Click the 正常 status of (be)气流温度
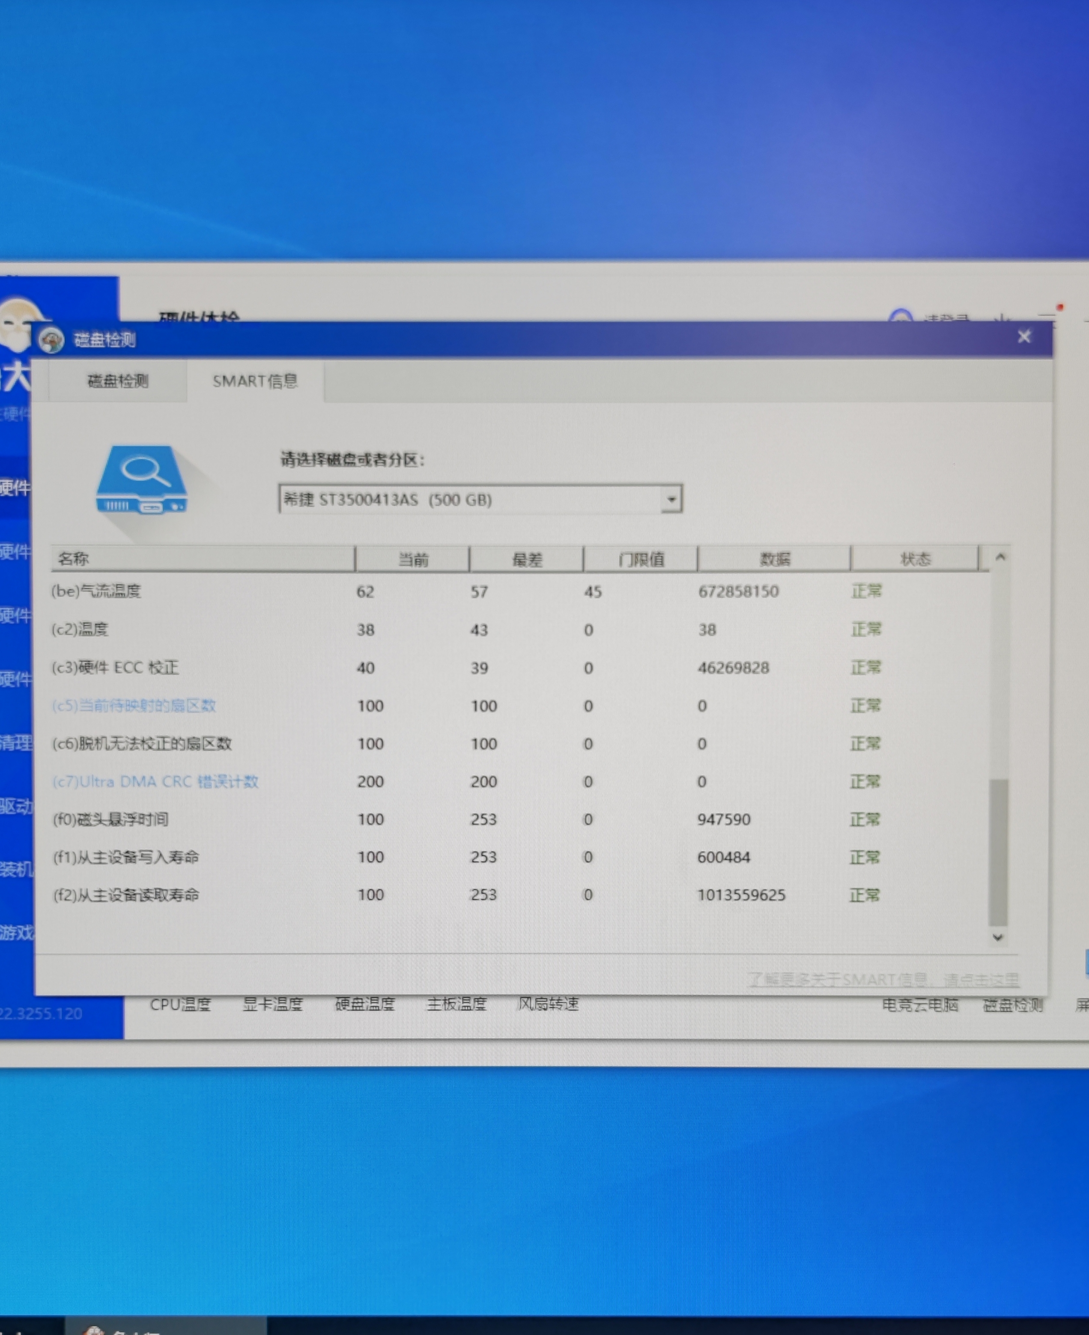1089x1335 pixels. click(866, 591)
